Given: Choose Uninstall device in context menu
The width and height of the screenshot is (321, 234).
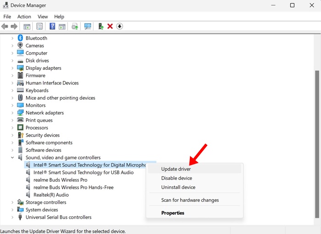Looking at the screenshot, I should [194, 187].
